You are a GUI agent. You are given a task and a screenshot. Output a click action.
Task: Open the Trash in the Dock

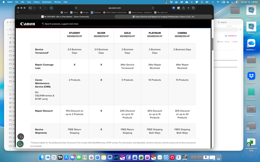click(x=219, y=157)
